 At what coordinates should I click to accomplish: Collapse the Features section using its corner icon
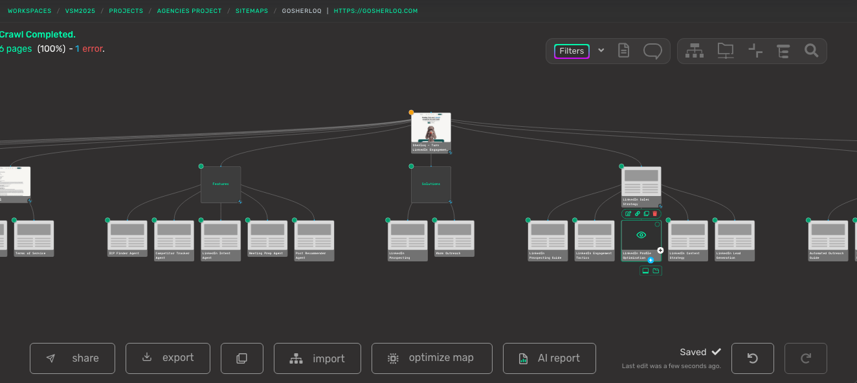240,202
